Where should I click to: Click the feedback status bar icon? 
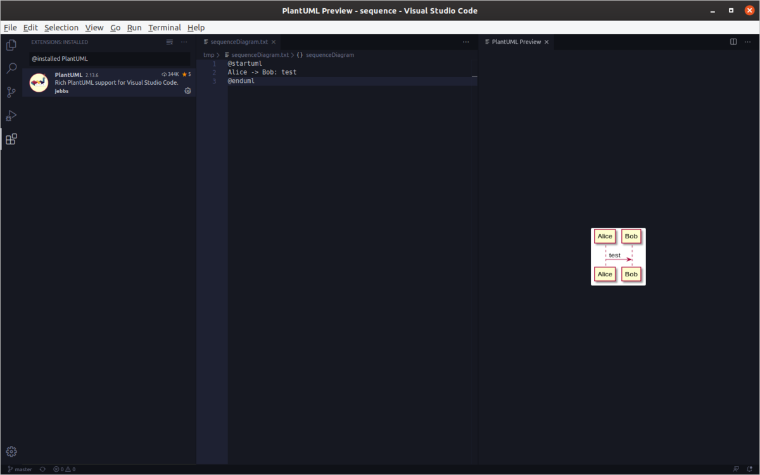click(x=735, y=469)
